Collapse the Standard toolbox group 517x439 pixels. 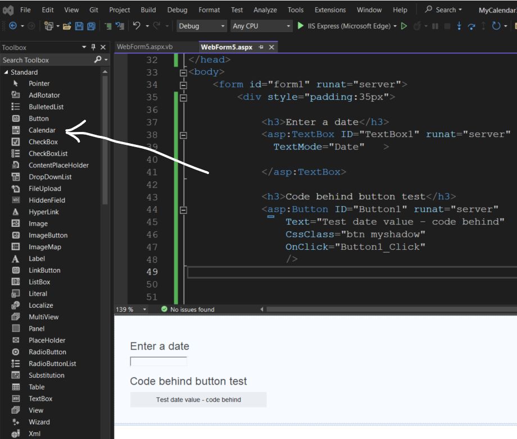pyautogui.click(x=6, y=72)
